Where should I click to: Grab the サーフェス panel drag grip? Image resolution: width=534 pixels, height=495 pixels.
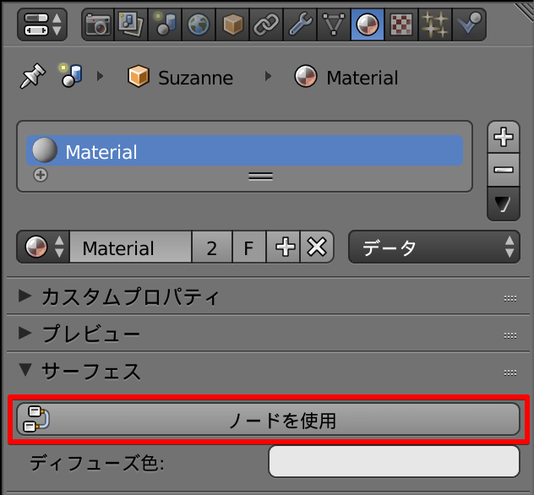pyautogui.click(x=510, y=373)
